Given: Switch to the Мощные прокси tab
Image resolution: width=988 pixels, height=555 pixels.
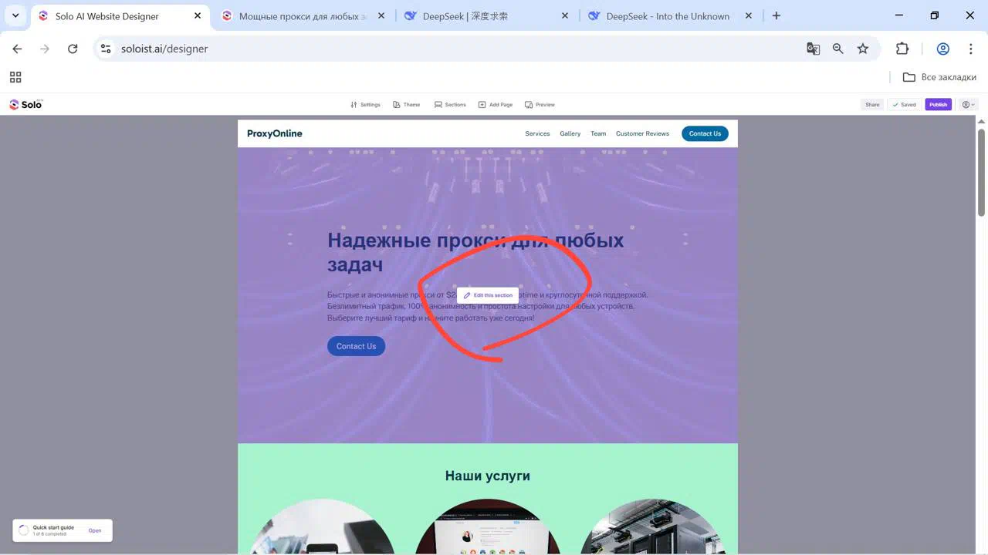Looking at the screenshot, I should tap(303, 16).
